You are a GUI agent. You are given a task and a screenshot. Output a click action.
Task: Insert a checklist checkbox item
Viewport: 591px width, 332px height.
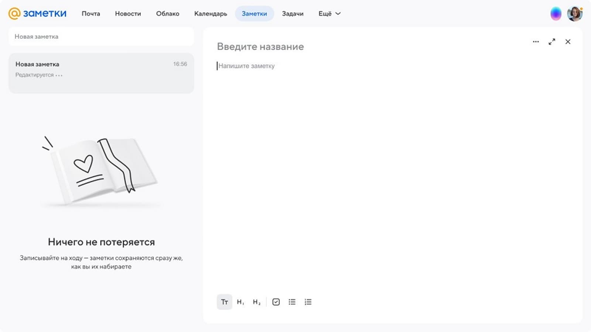coord(276,302)
